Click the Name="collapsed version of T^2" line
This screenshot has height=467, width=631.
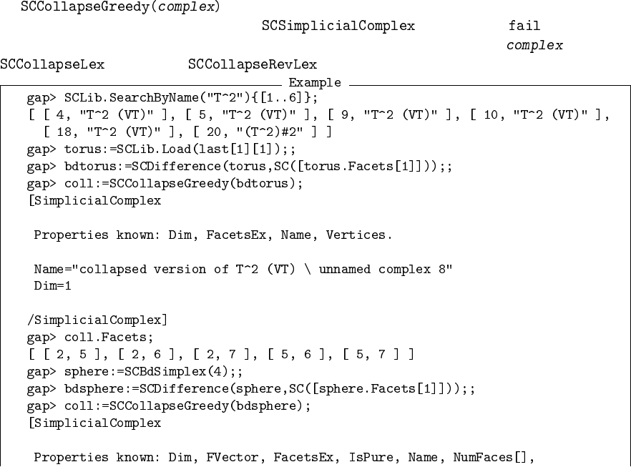[243, 269]
